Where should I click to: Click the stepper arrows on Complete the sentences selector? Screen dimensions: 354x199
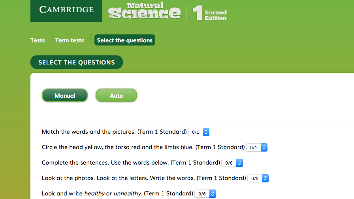239,163
